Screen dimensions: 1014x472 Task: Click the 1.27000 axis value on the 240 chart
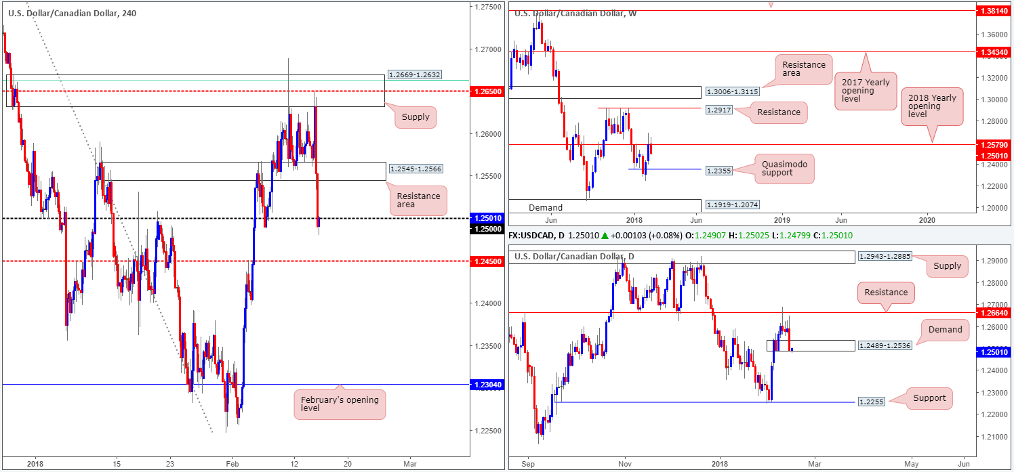[x=487, y=49]
